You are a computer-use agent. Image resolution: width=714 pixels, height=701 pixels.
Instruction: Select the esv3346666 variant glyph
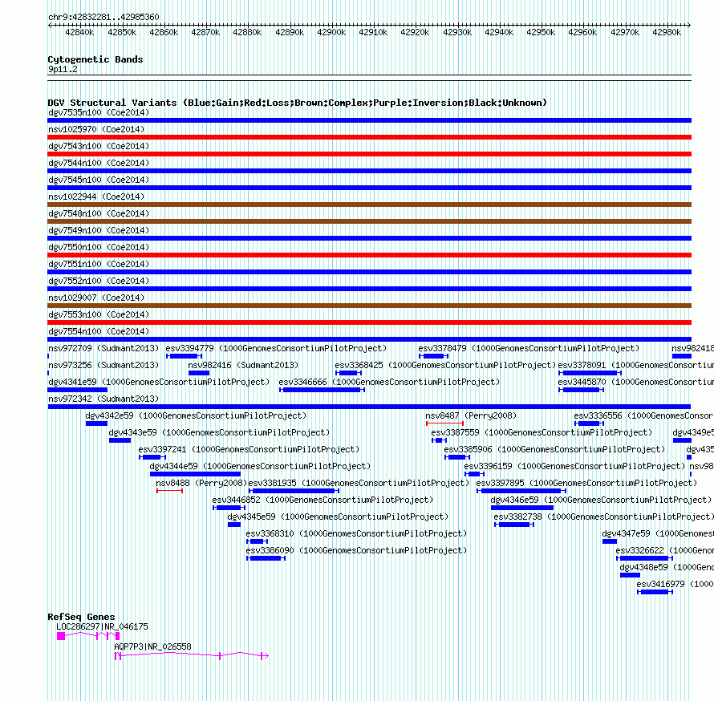click(322, 390)
